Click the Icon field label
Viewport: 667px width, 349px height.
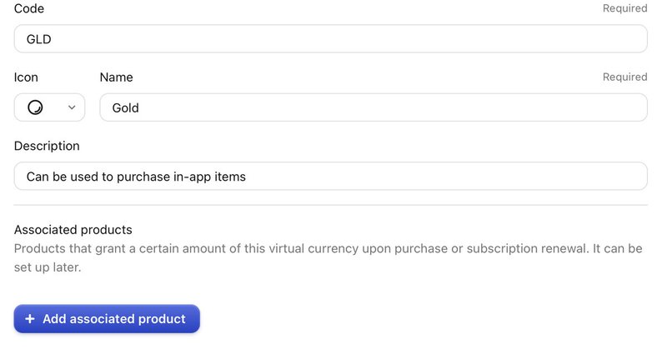(x=26, y=77)
